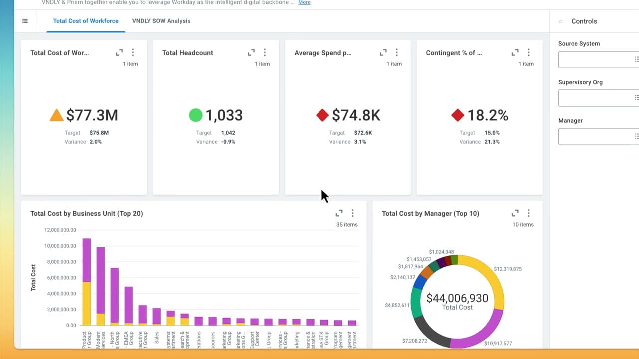Click the $75.8M target value
Viewport: 639px width, 359px height.
tap(99, 133)
